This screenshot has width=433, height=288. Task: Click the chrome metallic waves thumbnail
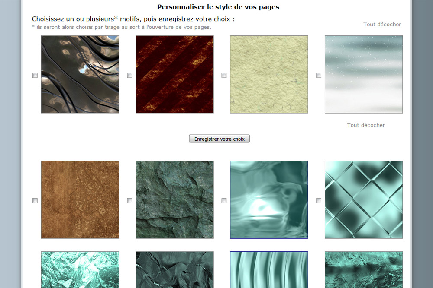tap(80, 74)
